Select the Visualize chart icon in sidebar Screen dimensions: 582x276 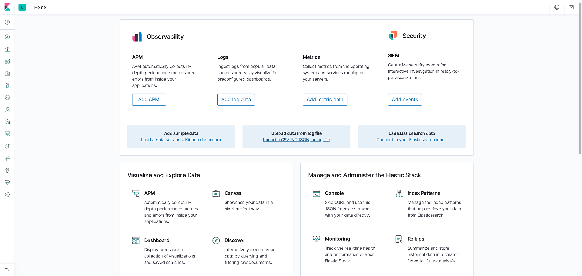7,49
